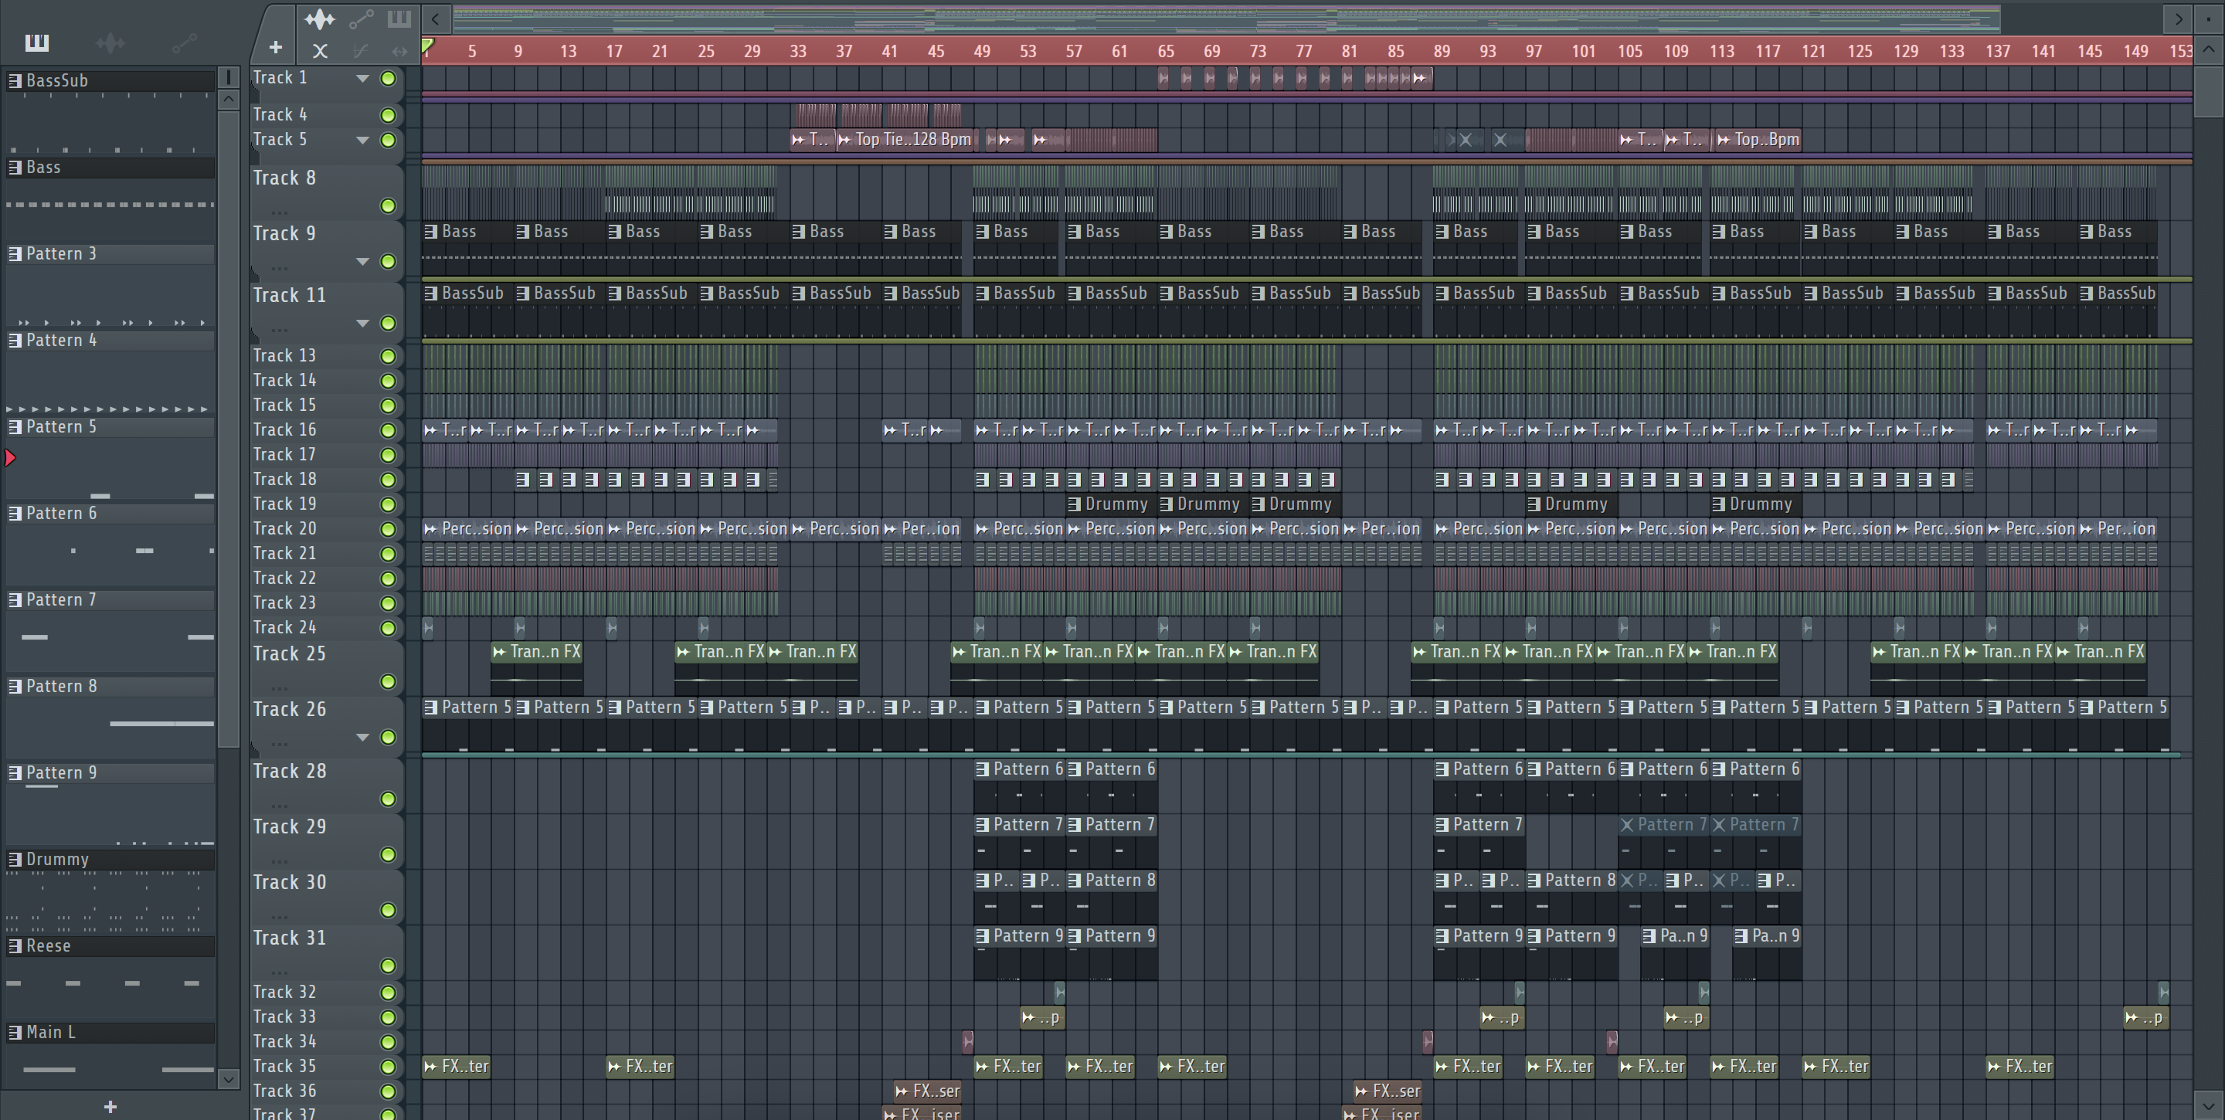Collapse Track 1 group arrow
This screenshot has width=2225, height=1120.
[363, 79]
